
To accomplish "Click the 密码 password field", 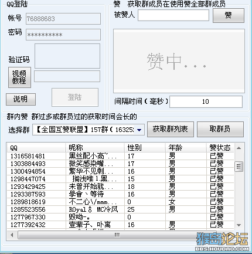I will pyautogui.click(x=63, y=35).
